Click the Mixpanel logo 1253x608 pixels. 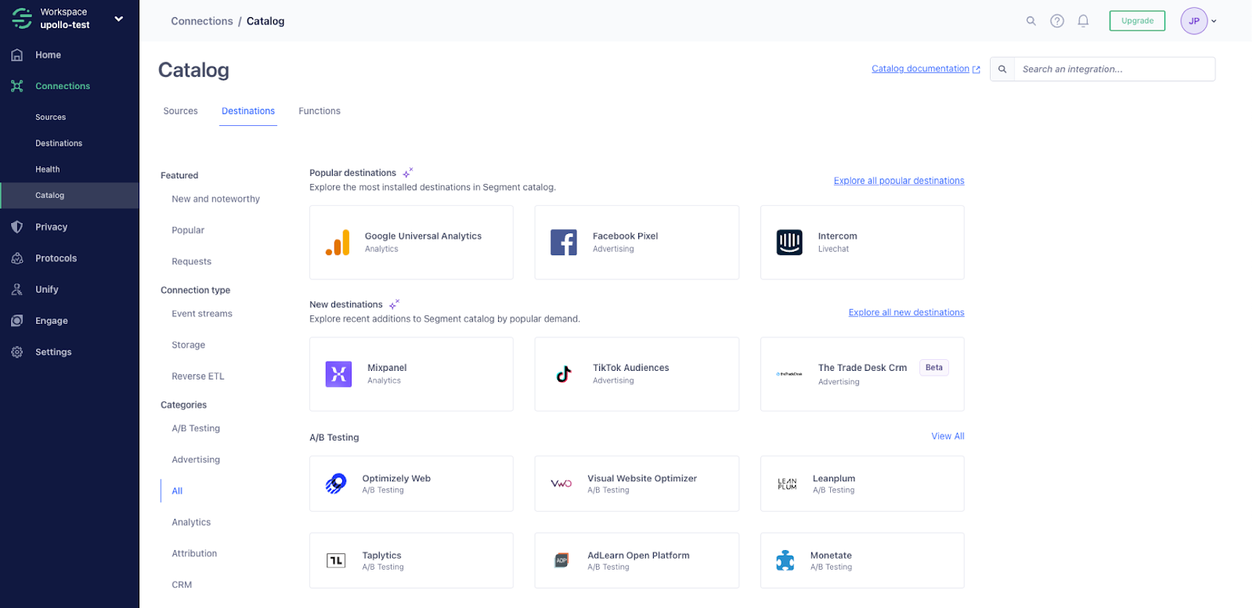[x=338, y=374]
